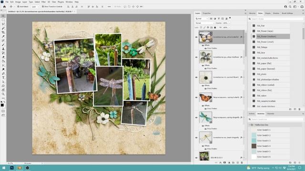Toggle the Auto-Select checkbox

[x=18, y=7]
